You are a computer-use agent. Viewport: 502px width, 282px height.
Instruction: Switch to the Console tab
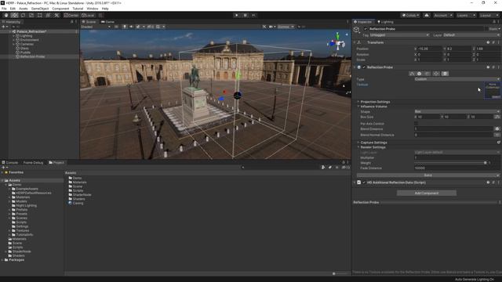click(x=10, y=162)
